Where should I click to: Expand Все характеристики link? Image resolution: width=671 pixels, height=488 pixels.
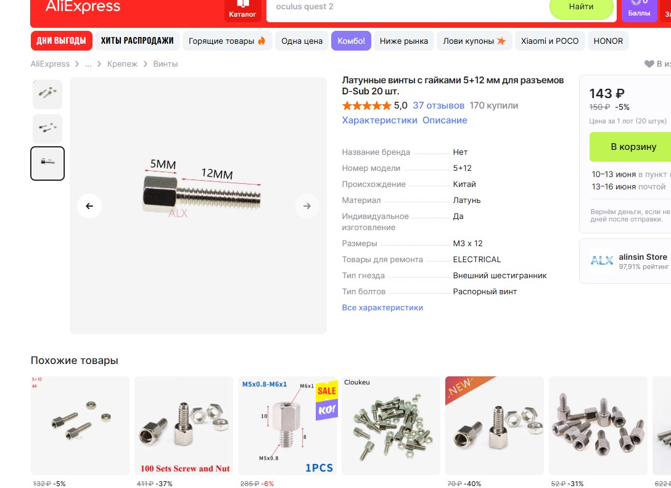(382, 308)
